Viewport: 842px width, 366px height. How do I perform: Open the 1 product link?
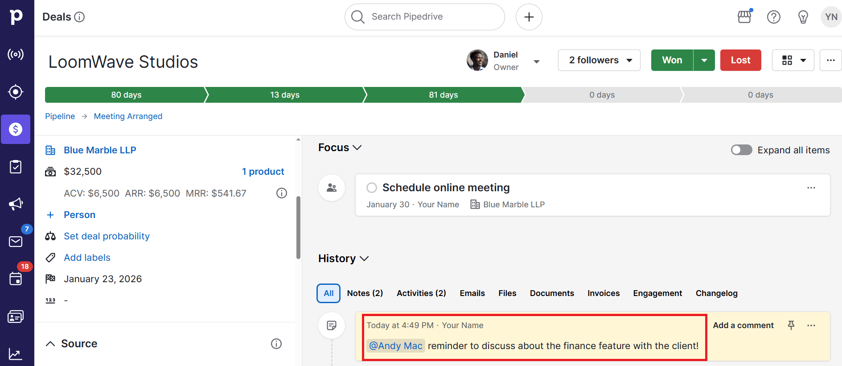[x=263, y=172]
